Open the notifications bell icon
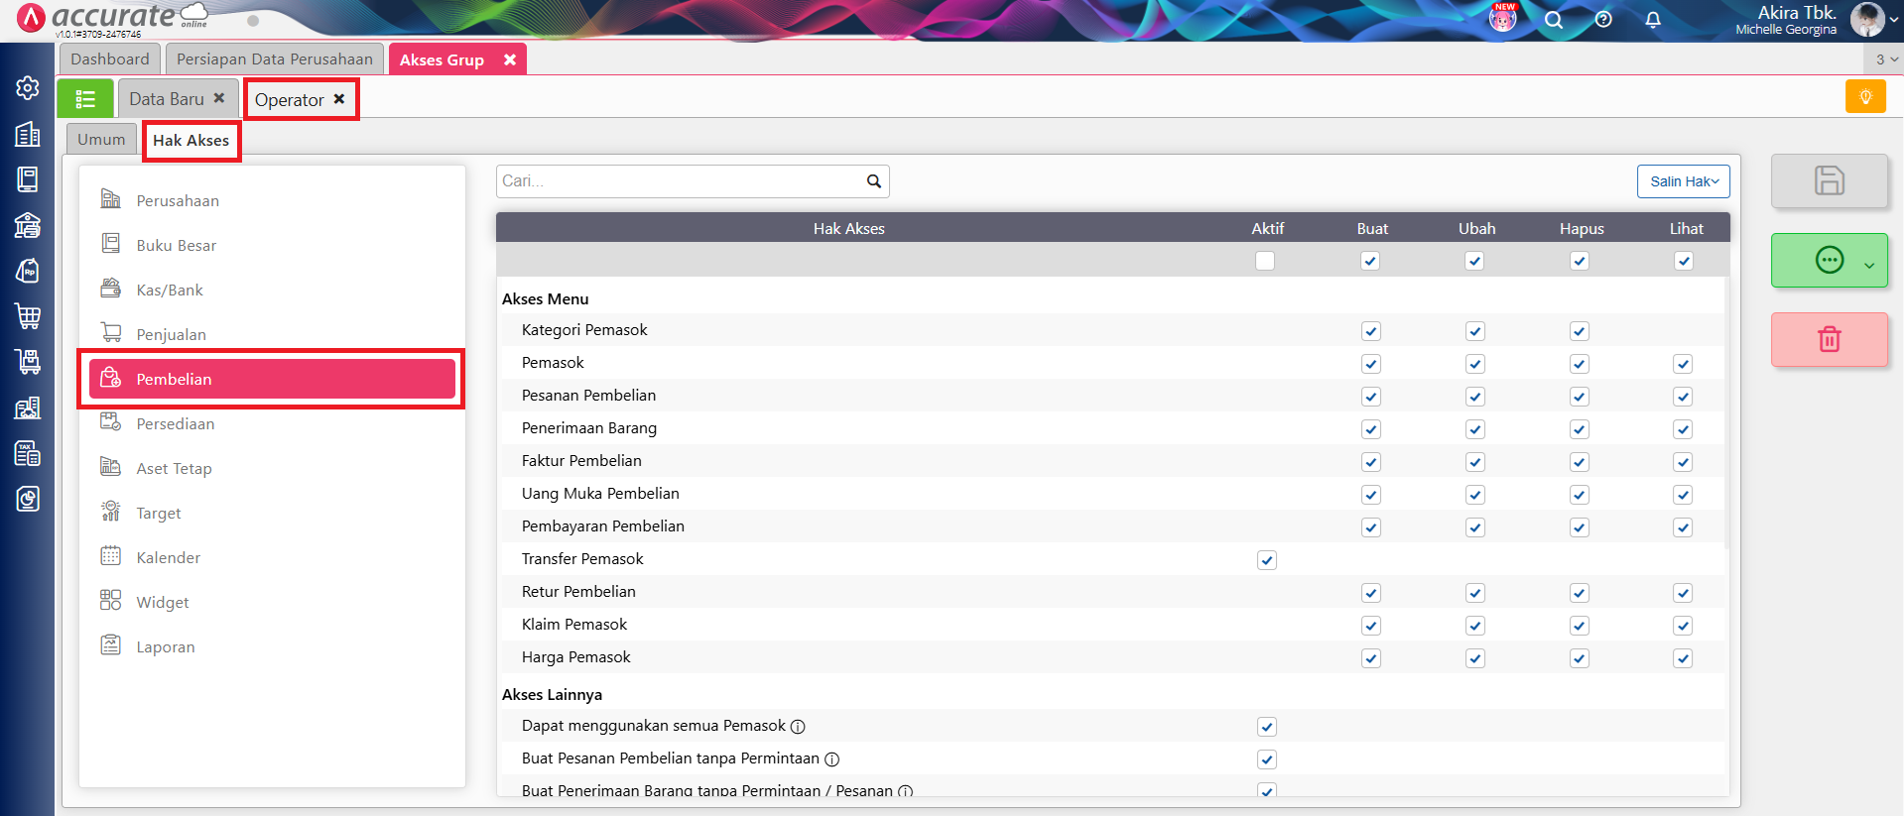Image resolution: width=1904 pixels, height=816 pixels. coord(1653,20)
